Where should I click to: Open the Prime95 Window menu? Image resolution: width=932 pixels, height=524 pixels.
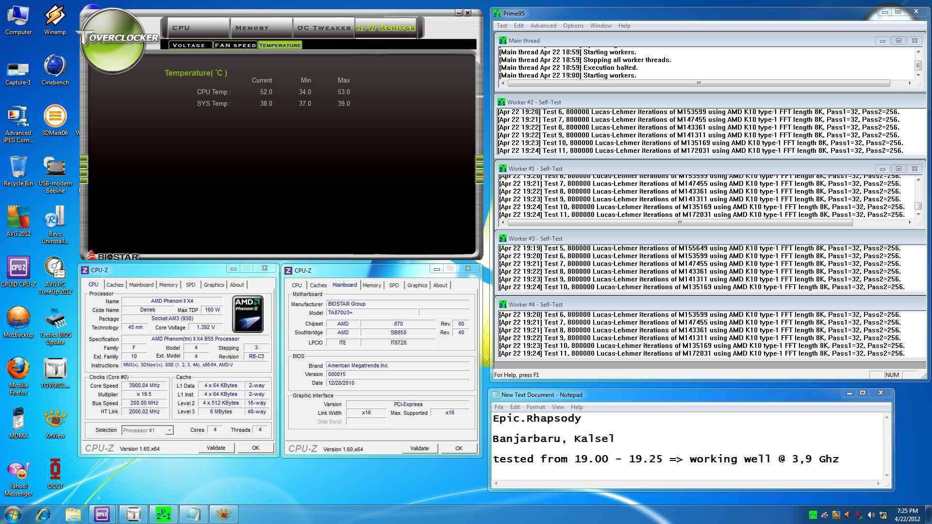tap(600, 26)
